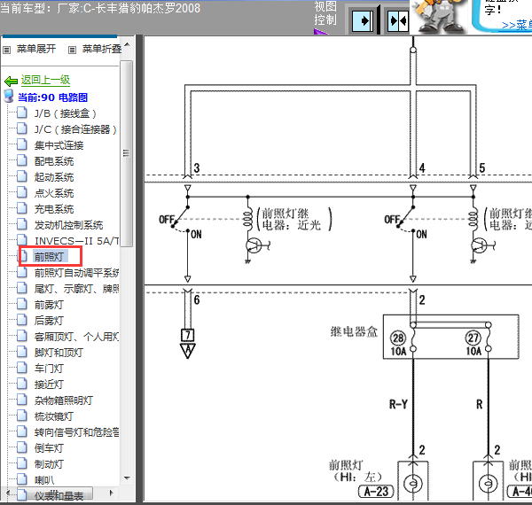532x505 pixels.
Task: Open 发动机控制系统 diagram entry
Action: pos(68,225)
